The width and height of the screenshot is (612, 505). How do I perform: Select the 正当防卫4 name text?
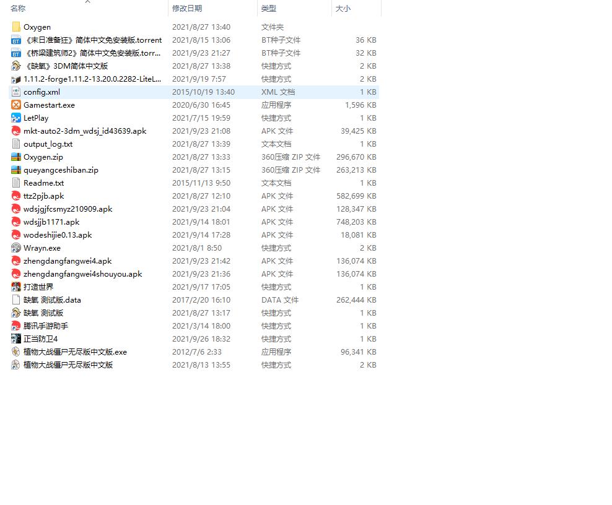pyautogui.click(x=41, y=339)
